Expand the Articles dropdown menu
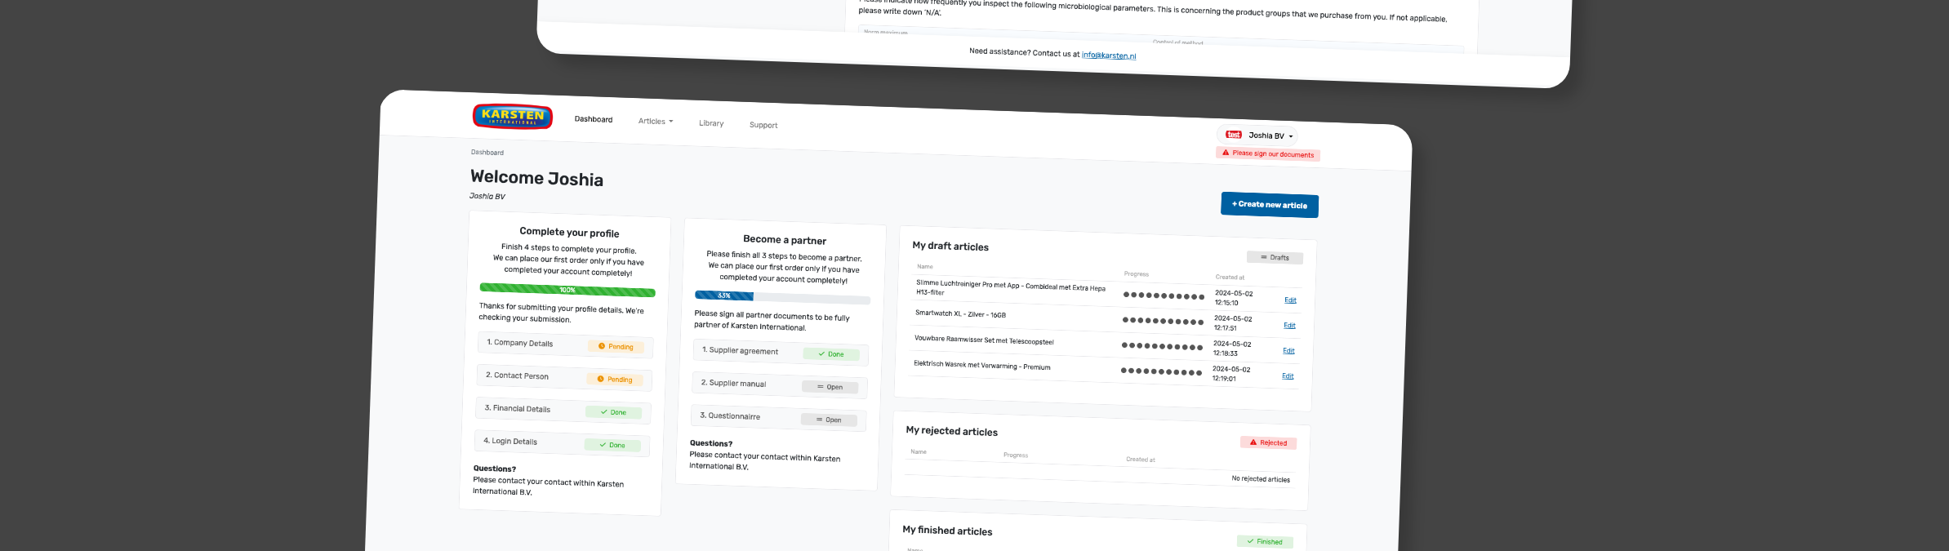Screen dimensions: 1949x551 coord(656,122)
